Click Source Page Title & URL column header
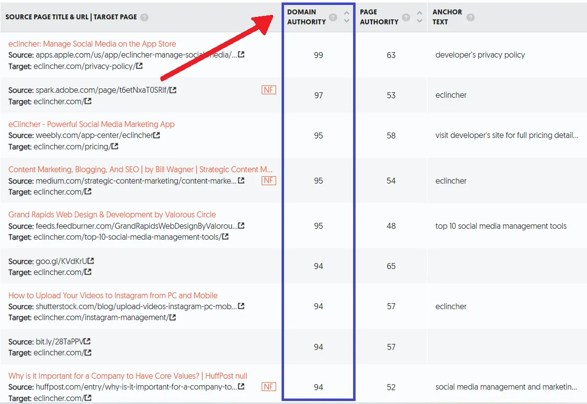587x404 pixels. click(x=71, y=17)
